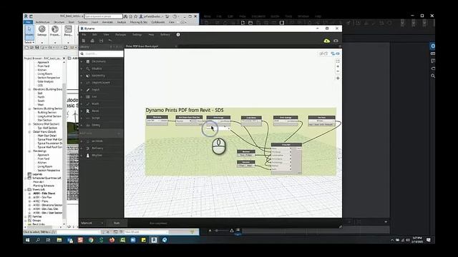Click the info circle icon in Dynamo menu bar
Image resolution: width=458 pixels, height=257 pixels.
178,35
